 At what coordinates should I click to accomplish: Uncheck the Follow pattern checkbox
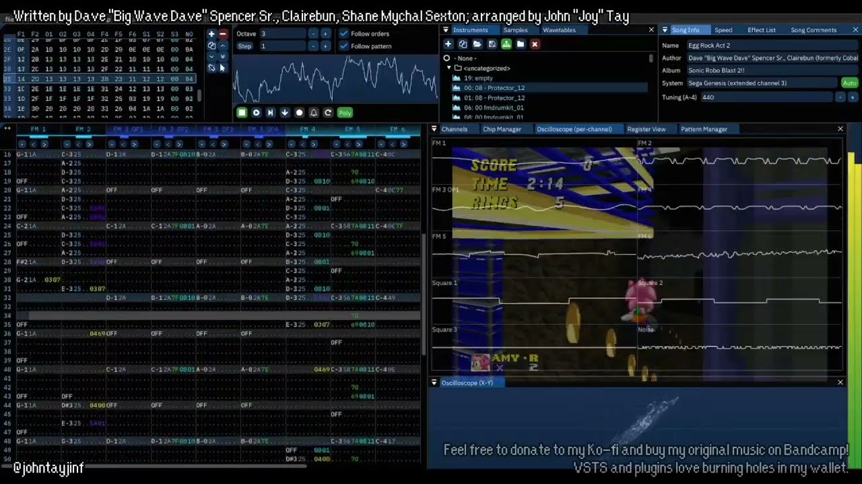coord(344,46)
